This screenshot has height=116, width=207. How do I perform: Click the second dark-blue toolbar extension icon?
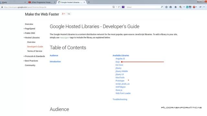point(190,7)
